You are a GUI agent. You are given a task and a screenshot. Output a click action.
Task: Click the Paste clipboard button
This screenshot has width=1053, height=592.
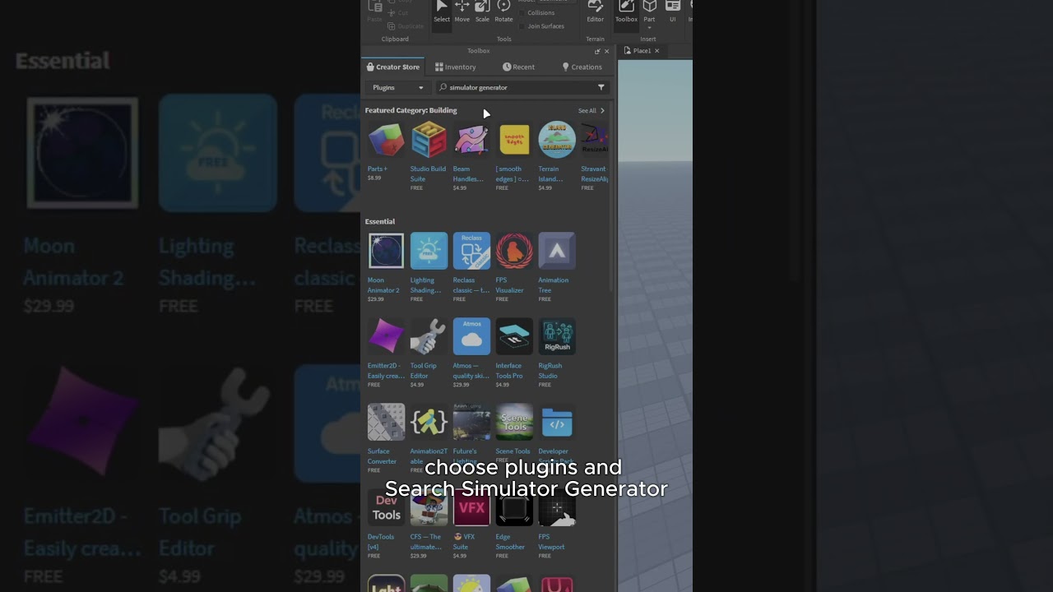[374, 12]
